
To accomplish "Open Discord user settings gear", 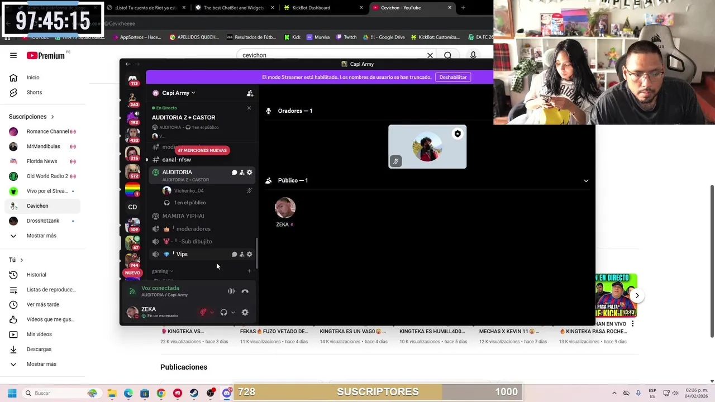I will pyautogui.click(x=245, y=313).
